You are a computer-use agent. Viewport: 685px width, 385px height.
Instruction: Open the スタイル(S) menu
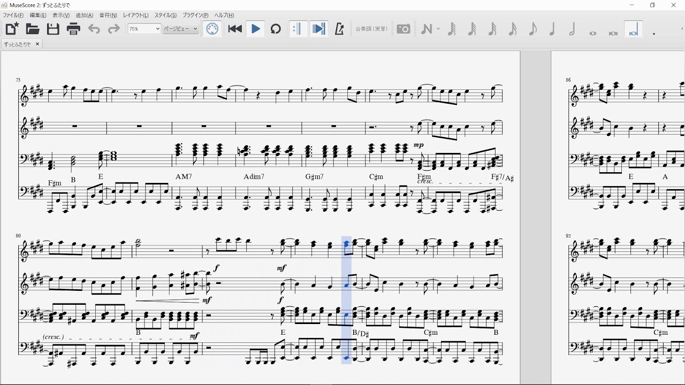click(165, 16)
